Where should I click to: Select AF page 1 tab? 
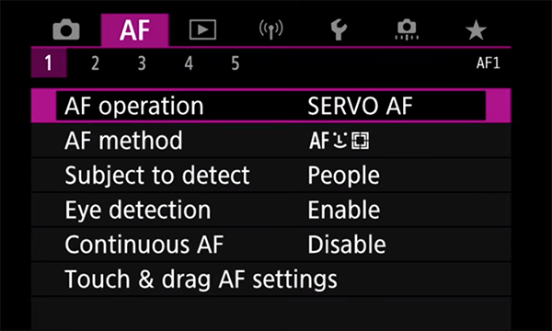[49, 63]
